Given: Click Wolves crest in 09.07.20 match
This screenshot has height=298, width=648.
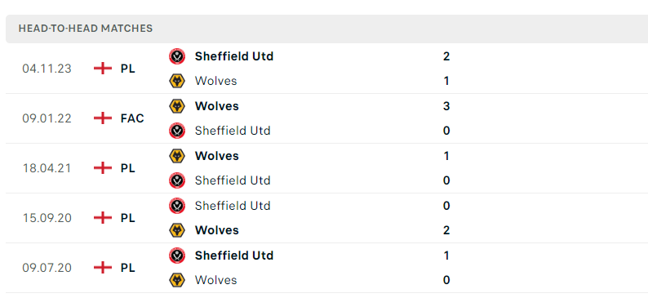Looking at the screenshot, I should [177, 280].
